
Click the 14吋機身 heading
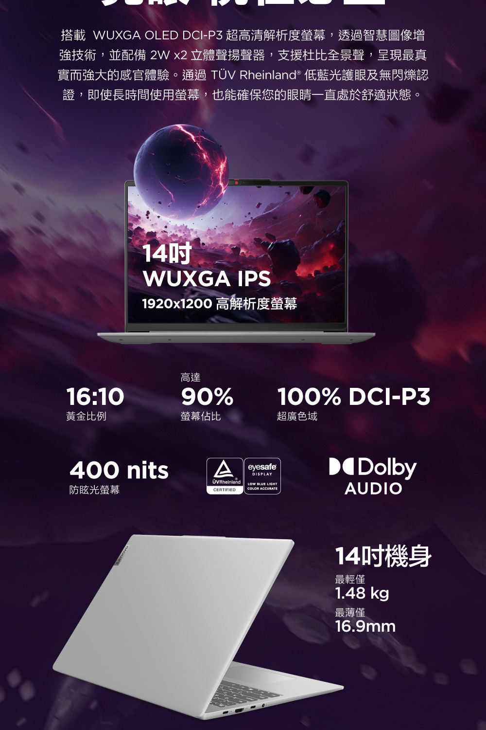click(383, 557)
